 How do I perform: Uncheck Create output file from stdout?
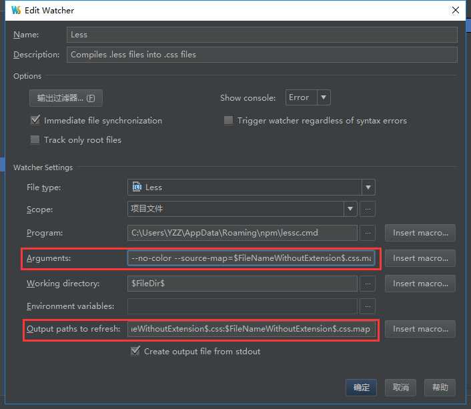pos(135,351)
